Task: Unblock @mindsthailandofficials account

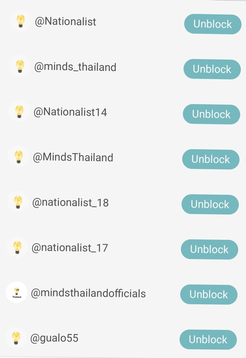Action: point(208,294)
